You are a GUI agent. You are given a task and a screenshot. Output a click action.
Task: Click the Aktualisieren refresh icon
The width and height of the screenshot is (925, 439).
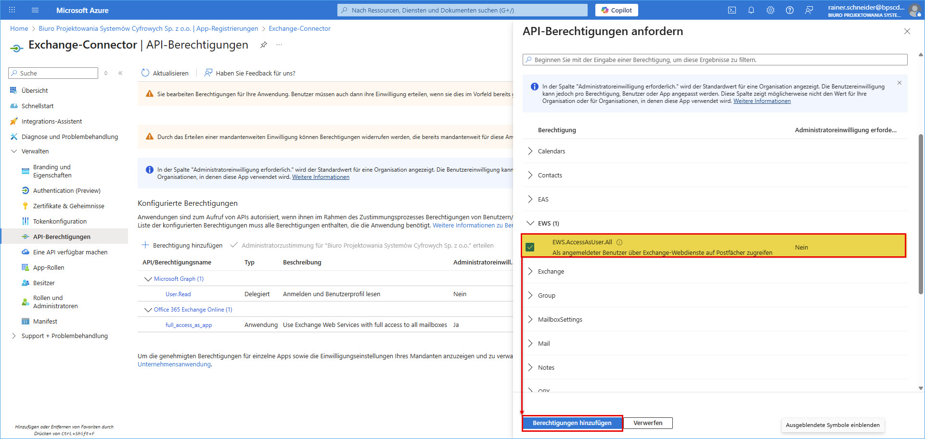145,73
